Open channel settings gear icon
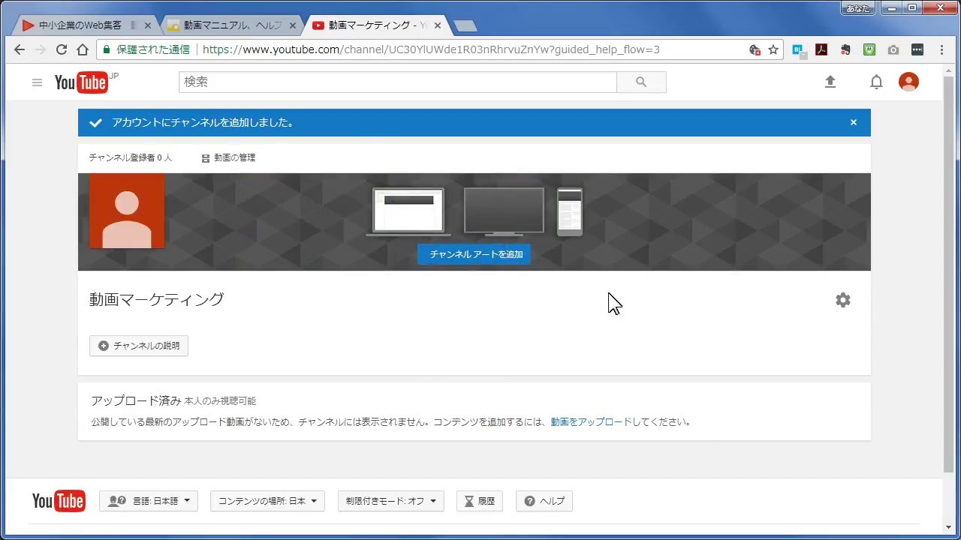Image resolution: width=961 pixels, height=540 pixels. (x=843, y=300)
